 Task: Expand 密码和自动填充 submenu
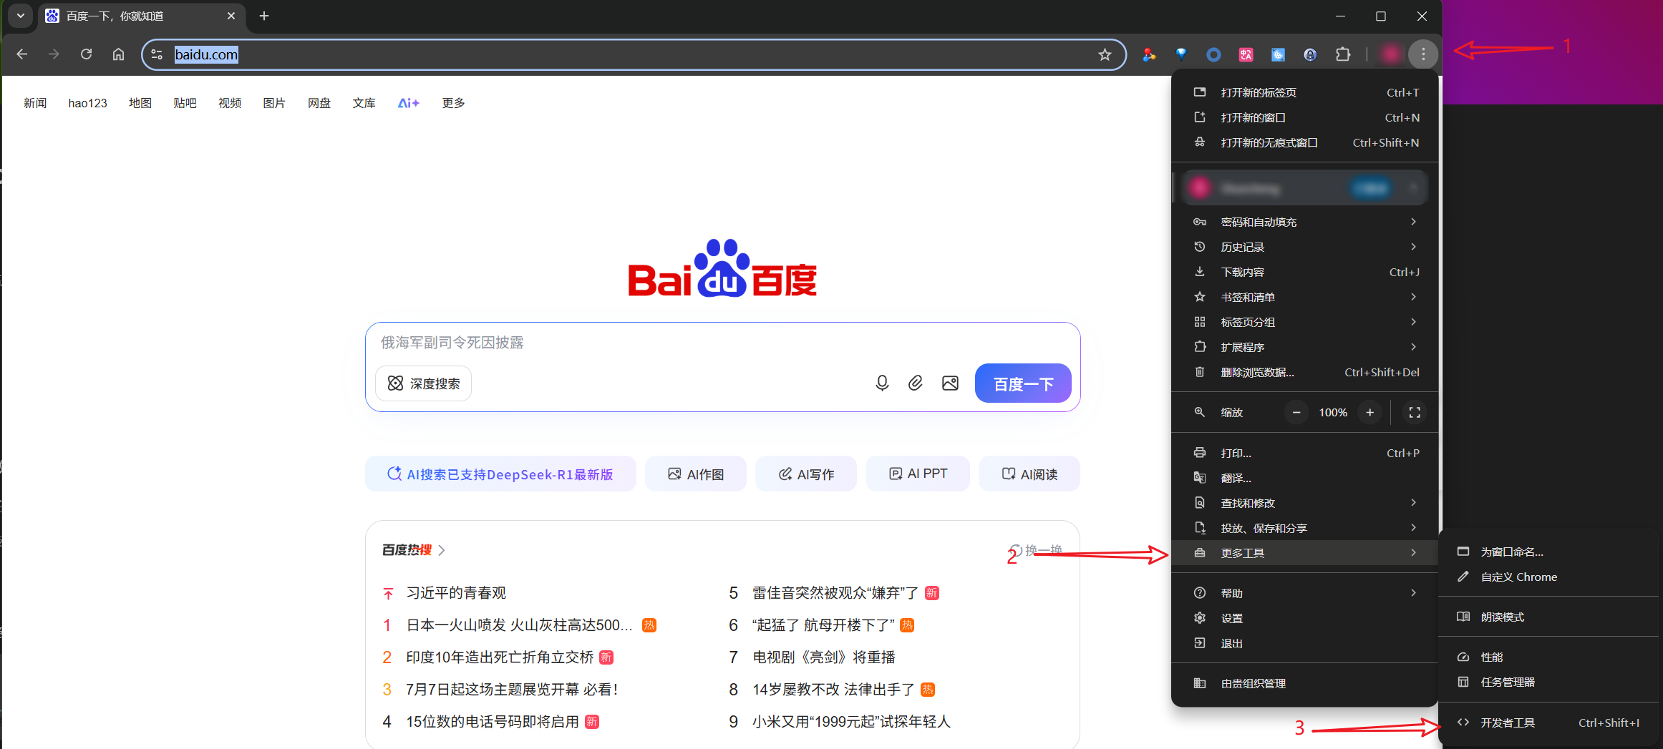[1305, 222]
